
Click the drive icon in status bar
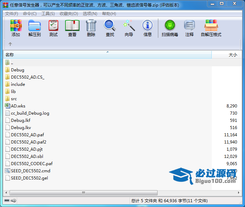(7, 200)
